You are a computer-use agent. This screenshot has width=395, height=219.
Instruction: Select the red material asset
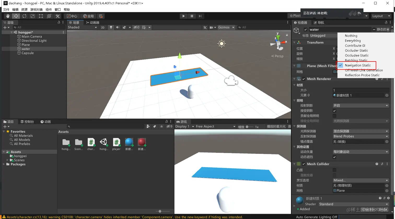(x=142, y=144)
